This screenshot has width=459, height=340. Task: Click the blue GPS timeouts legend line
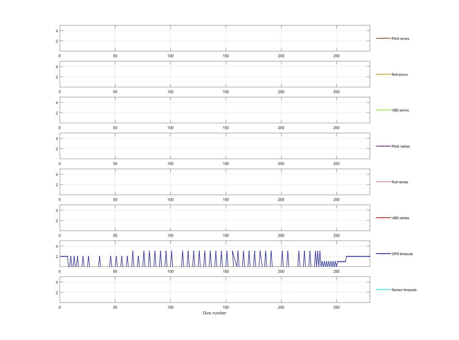(x=383, y=254)
